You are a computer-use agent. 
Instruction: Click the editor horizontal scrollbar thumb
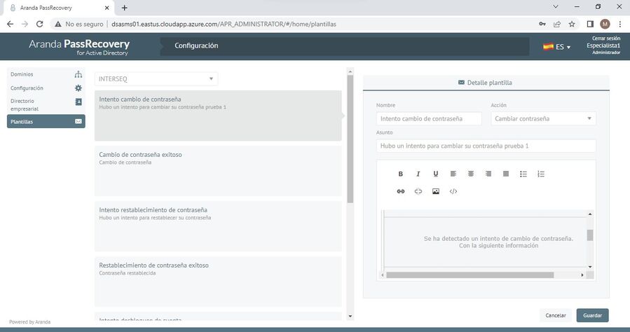(x=470, y=275)
